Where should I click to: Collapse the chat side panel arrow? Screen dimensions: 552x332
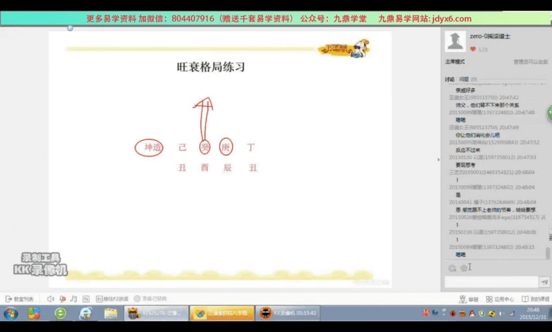click(438, 160)
